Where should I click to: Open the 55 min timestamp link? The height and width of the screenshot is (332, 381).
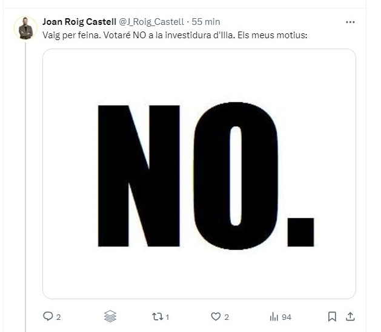click(206, 22)
